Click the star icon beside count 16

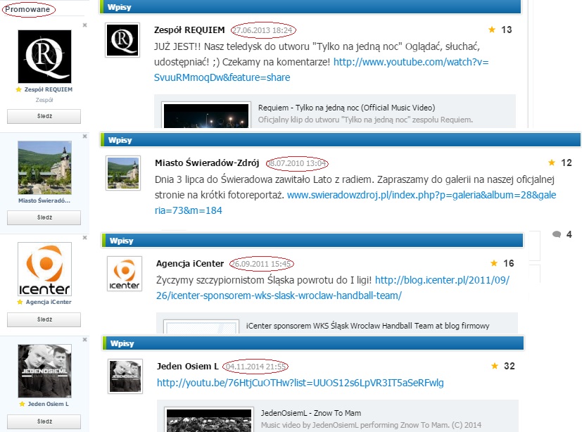point(493,263)
